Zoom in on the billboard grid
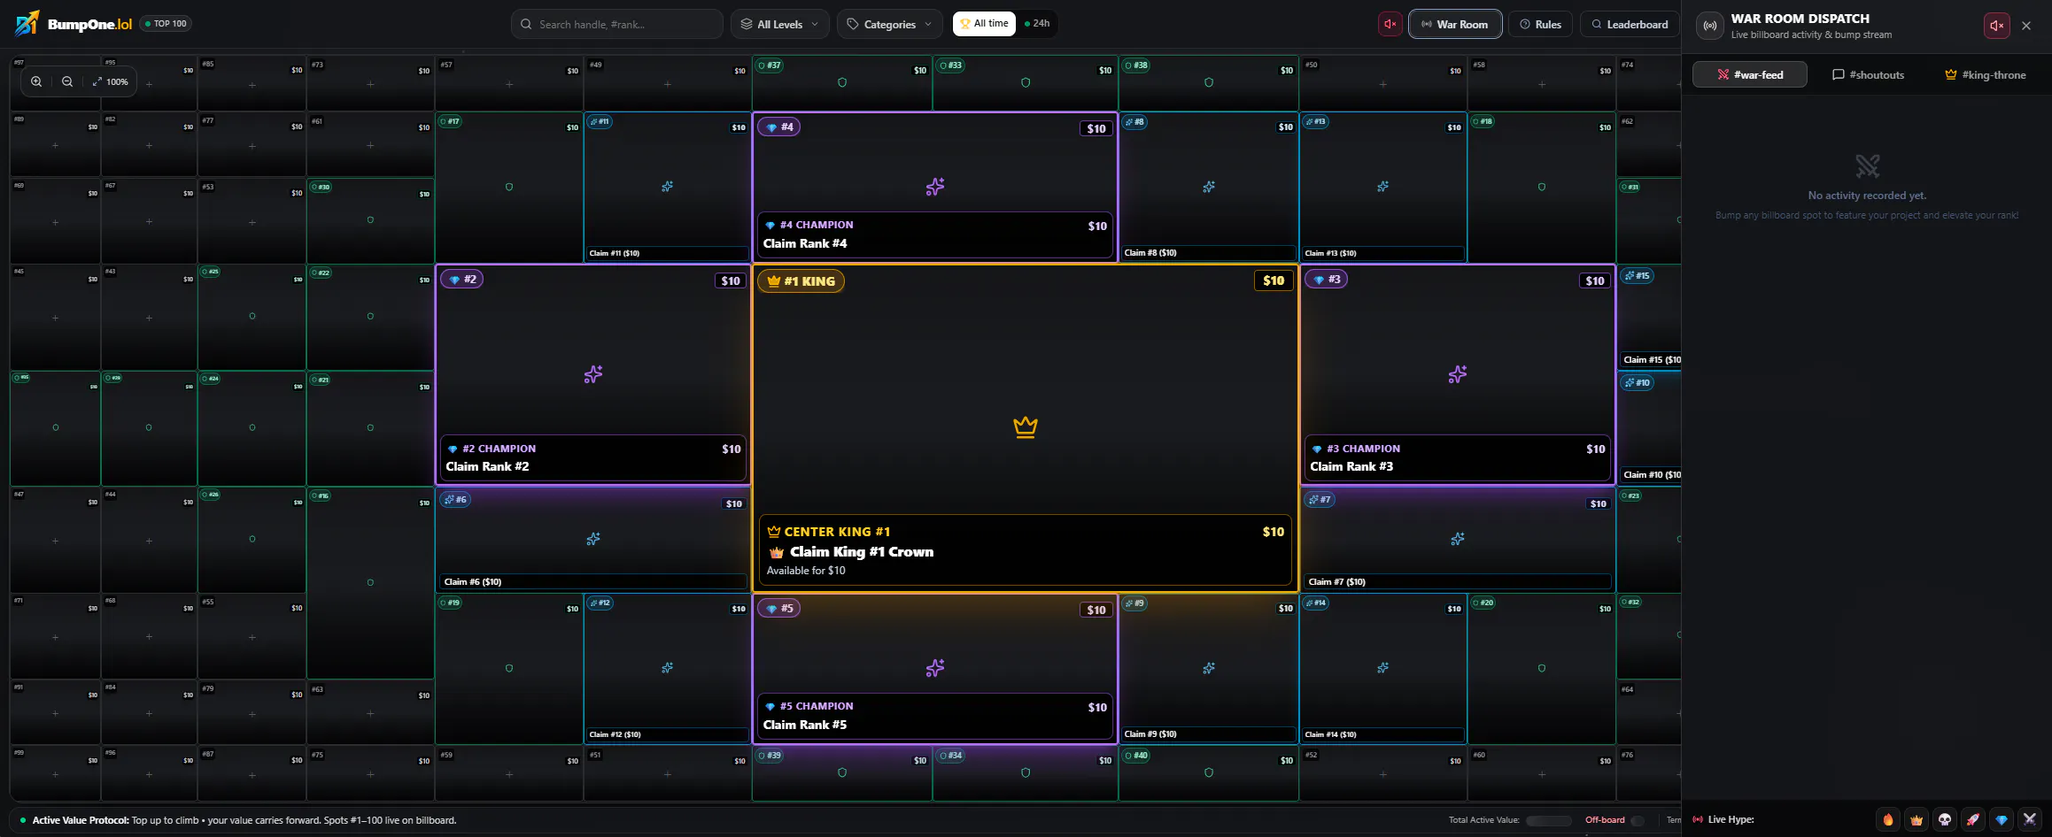The height and width of the screenshot is (837, 2052). pos(36,81)
